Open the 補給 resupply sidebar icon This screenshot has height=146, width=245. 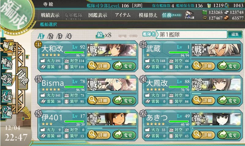(6, 63)
